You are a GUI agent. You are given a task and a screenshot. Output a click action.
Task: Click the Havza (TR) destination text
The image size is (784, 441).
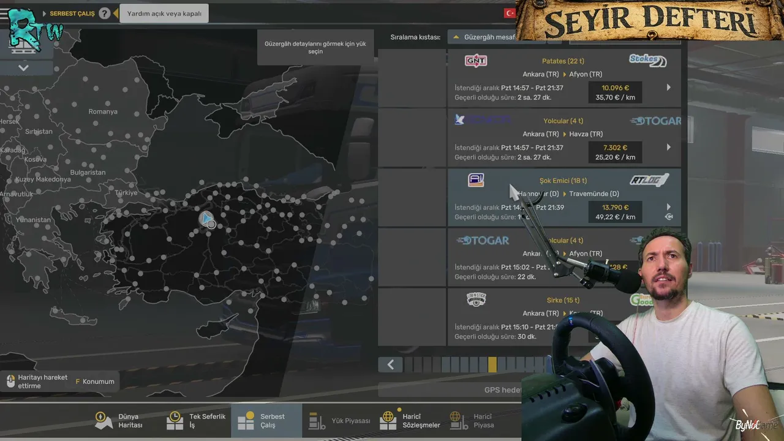pyautogui.click(x=586, y=134)
